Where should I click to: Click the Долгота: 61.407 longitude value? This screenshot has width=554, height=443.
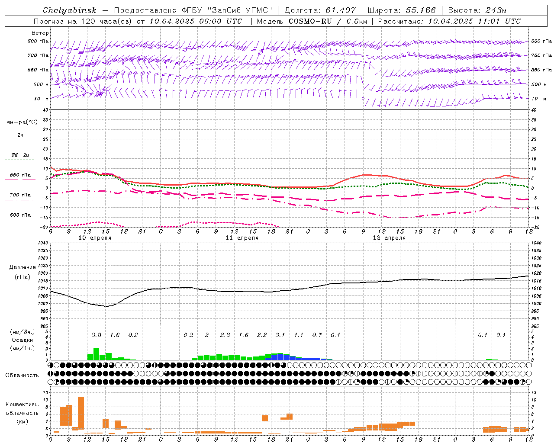320,10
